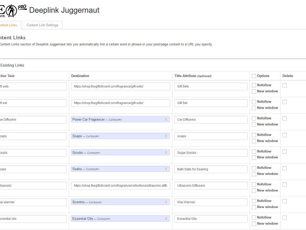The height and width of the screenshot is (230, 306).
Task: Click the SEO Ultimate Pro logo
Action: click(13, 11)
